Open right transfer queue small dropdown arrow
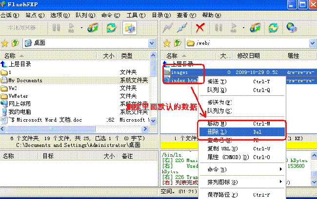Image resolution: width=317 pixels, height=199 pixels. point(244,28)
